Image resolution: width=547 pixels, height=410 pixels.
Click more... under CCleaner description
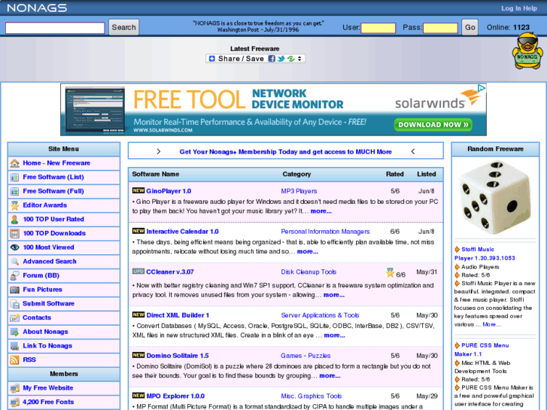pos(334,295)
